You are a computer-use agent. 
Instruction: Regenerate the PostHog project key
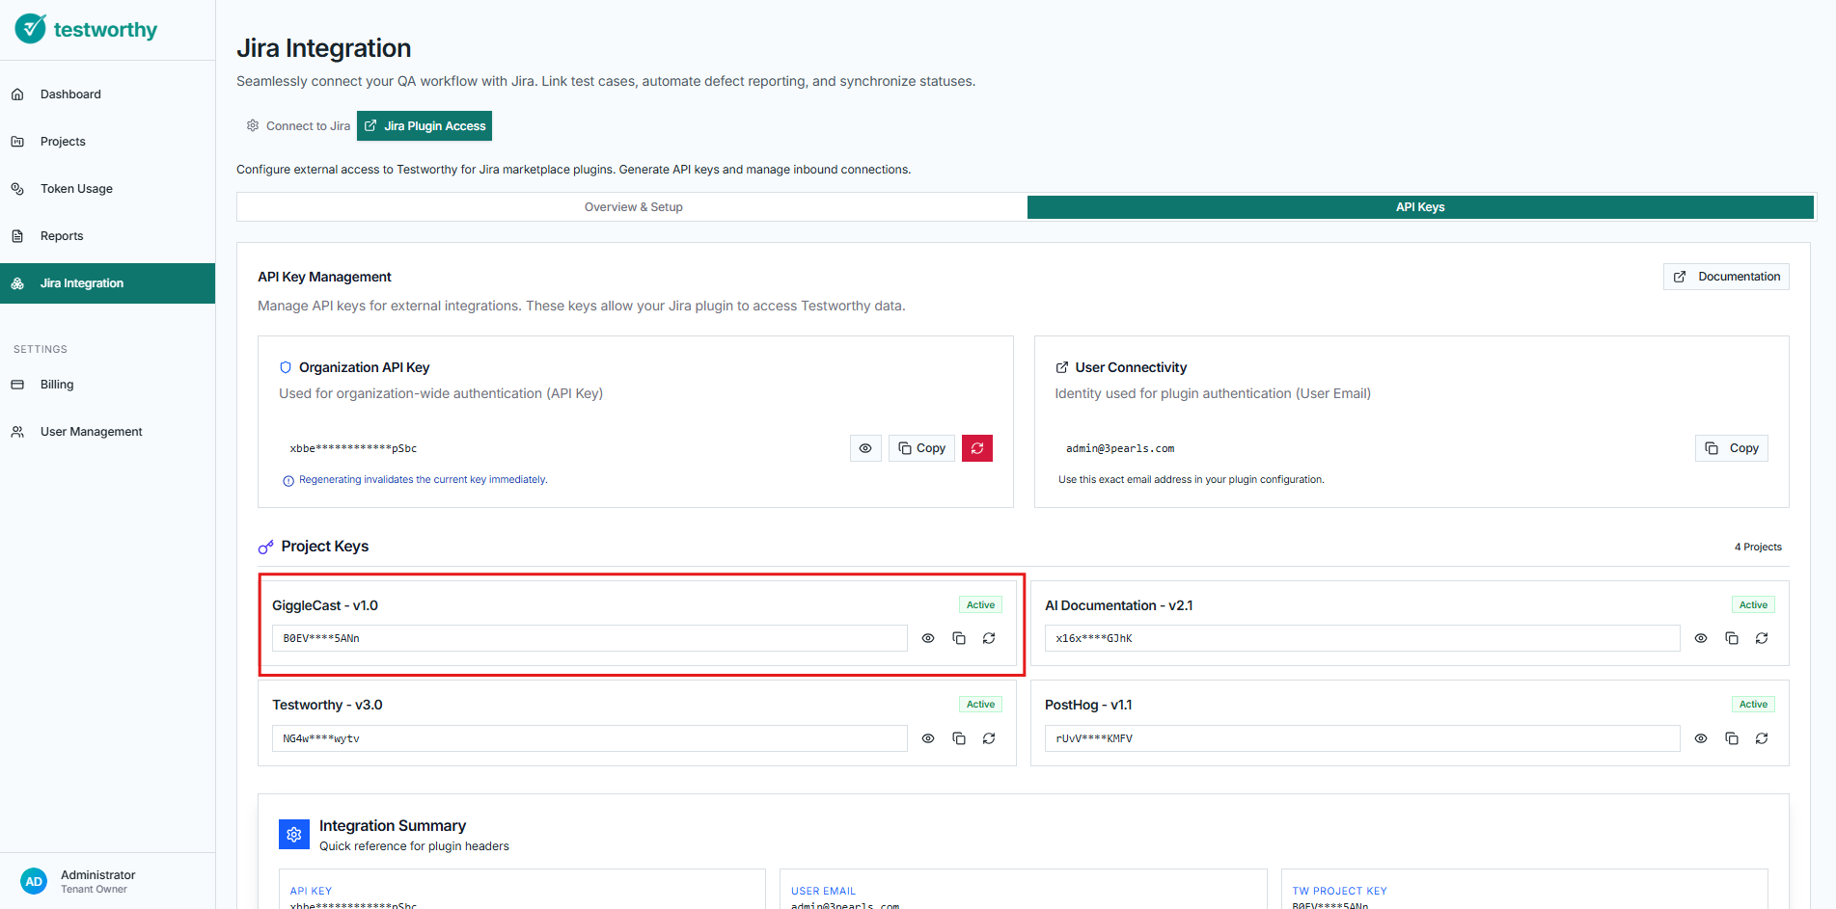[x=1762, y=738]
